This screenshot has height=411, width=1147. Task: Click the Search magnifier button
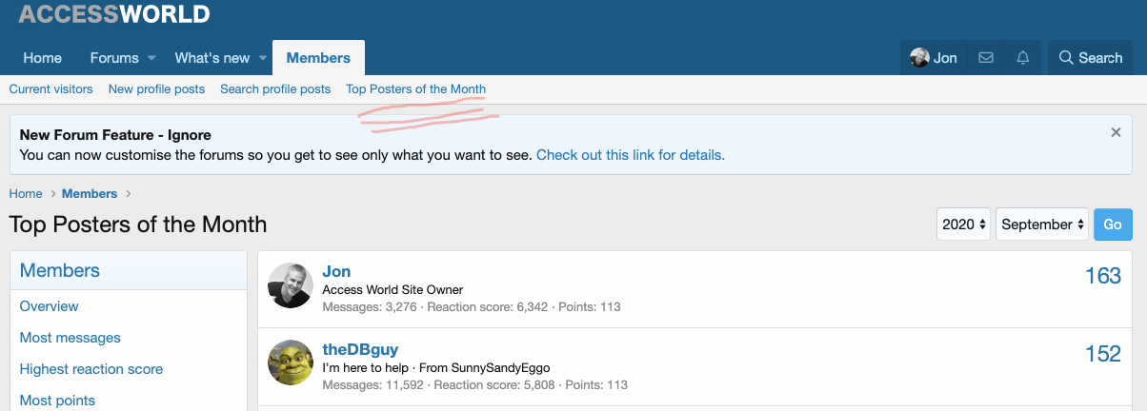click(1091, 58)
